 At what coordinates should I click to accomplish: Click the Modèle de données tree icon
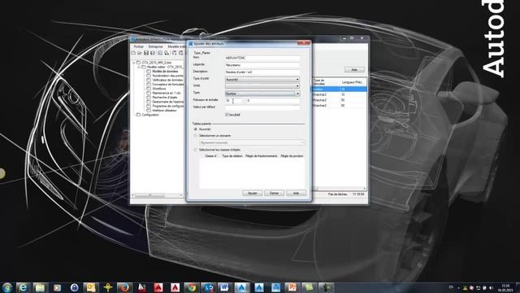149,72
